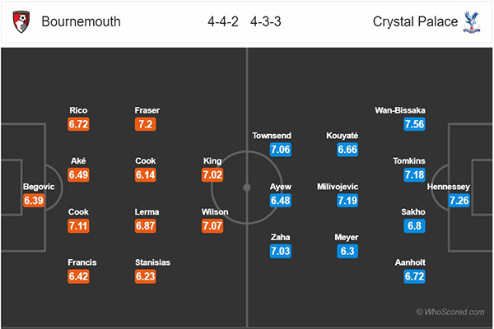Click the 4-4-2 formation label

click(223, 21)
